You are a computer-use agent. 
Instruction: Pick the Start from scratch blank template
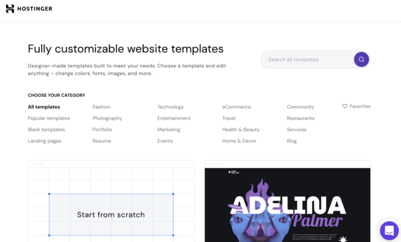tap(111, 215)
